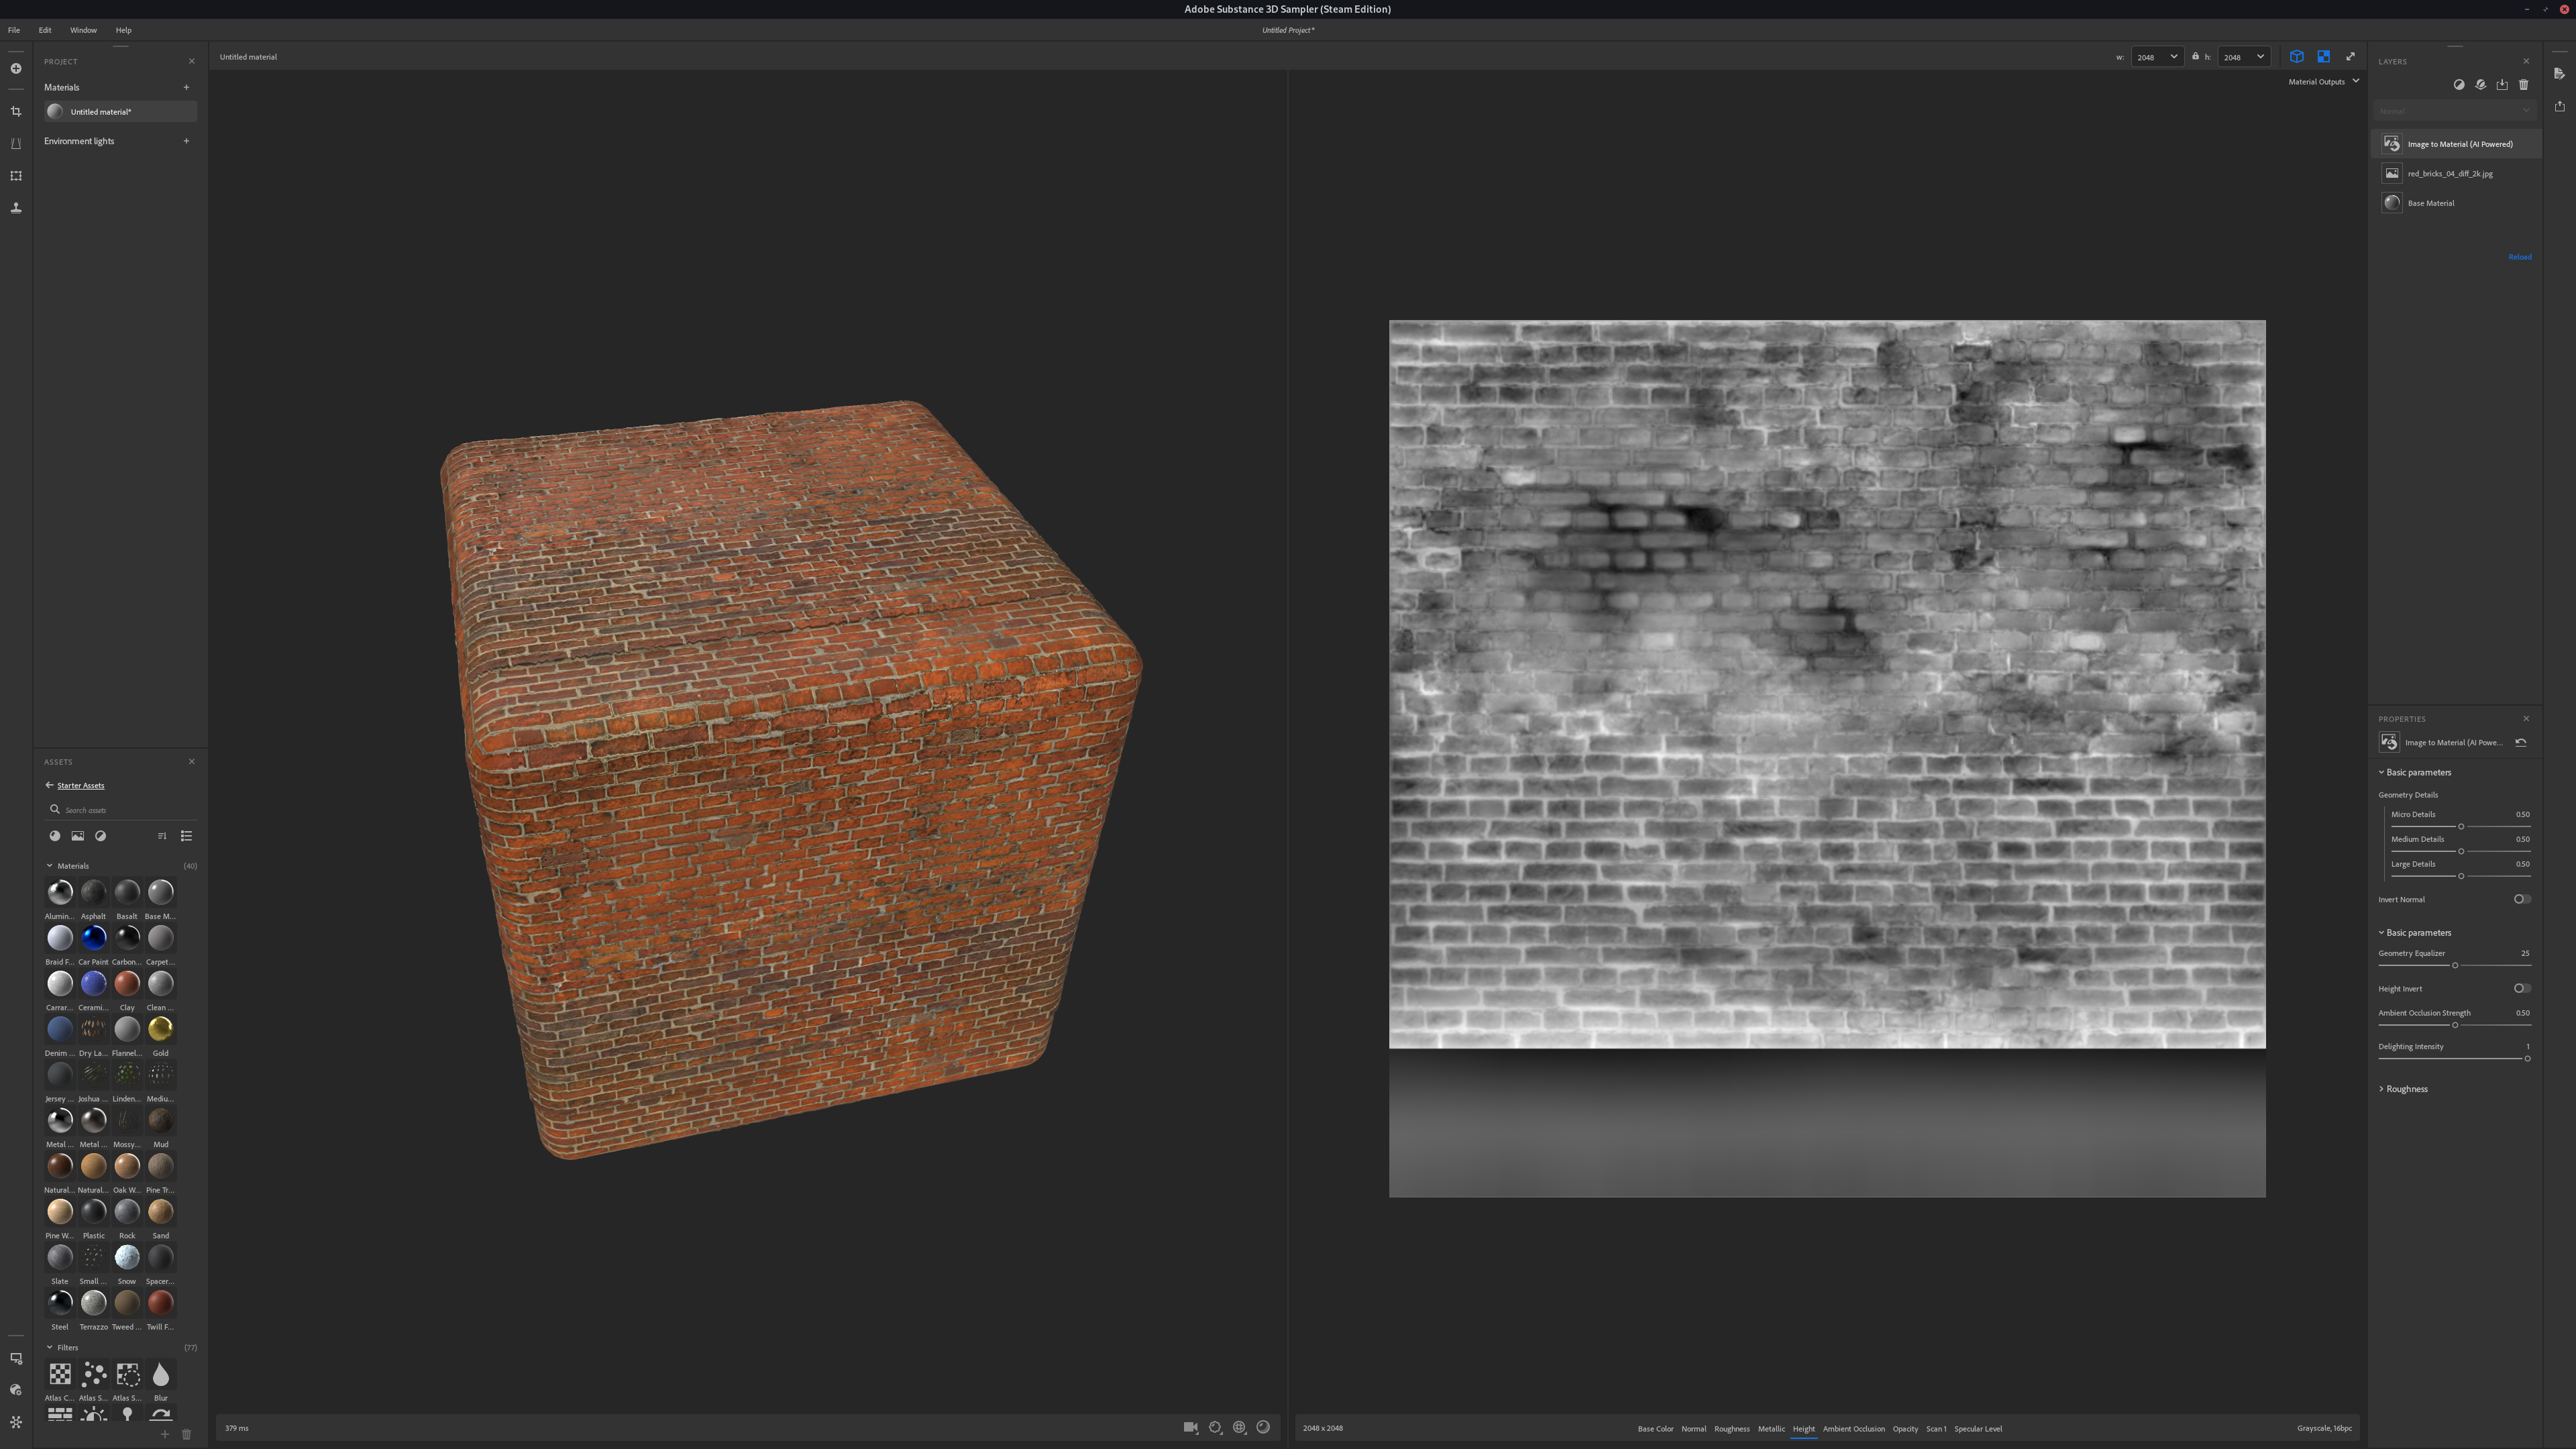Open the Material Outputs dropdown

pyautogui.click(x=2323, y=82)
